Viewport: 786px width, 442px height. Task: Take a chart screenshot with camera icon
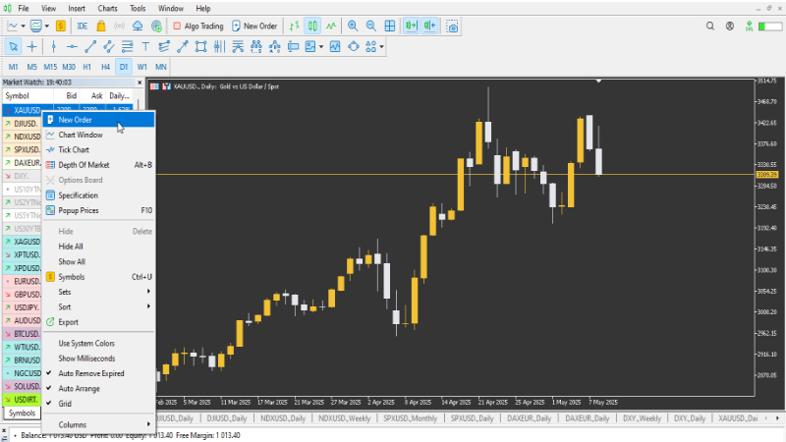coord(452,26)
